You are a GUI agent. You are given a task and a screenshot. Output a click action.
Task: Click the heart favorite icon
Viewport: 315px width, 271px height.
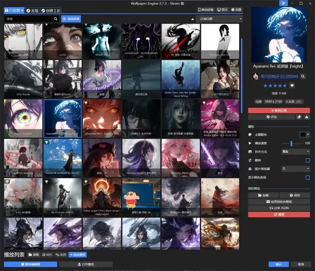[x=292, y=85]
